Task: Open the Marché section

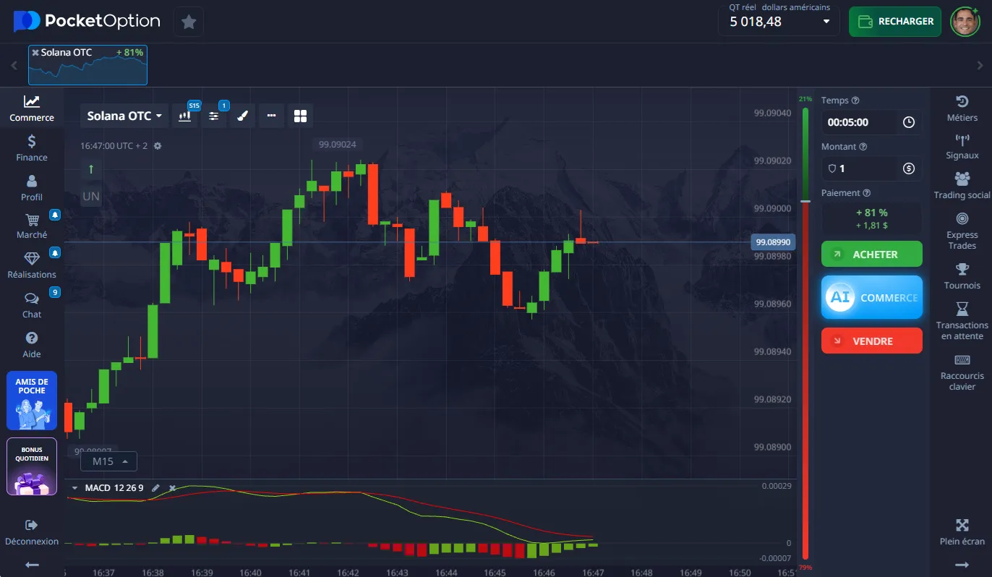Action: tap(32, 226)
